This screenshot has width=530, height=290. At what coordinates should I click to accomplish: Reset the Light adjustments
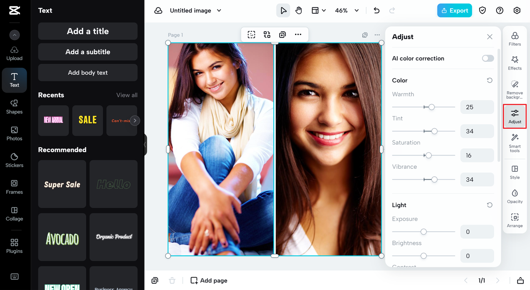click(490, 205)
